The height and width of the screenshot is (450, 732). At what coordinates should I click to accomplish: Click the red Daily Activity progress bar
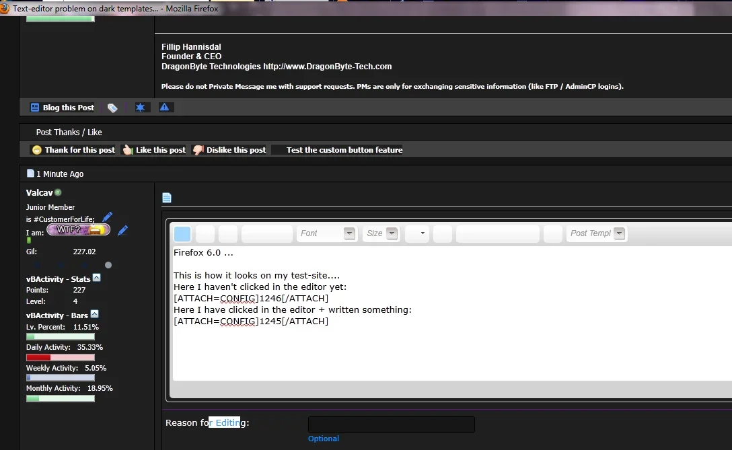click(x=61, y=358)
